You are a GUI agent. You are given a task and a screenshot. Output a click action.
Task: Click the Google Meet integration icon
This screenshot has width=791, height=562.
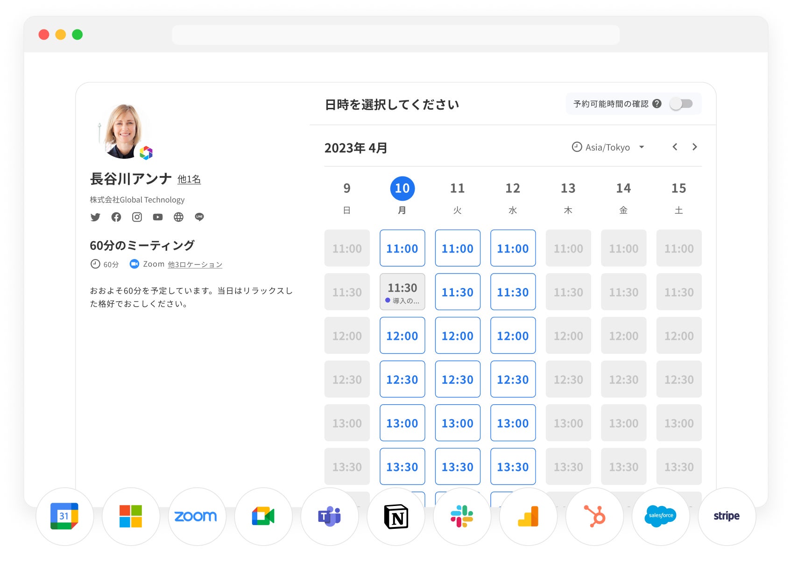point(263,516)
